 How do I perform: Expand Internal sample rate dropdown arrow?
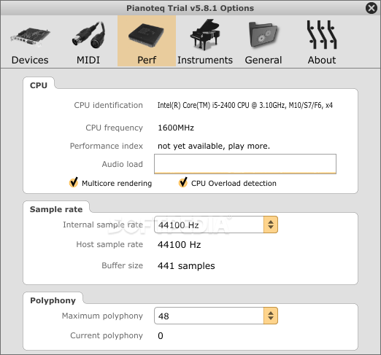point(271,225)
